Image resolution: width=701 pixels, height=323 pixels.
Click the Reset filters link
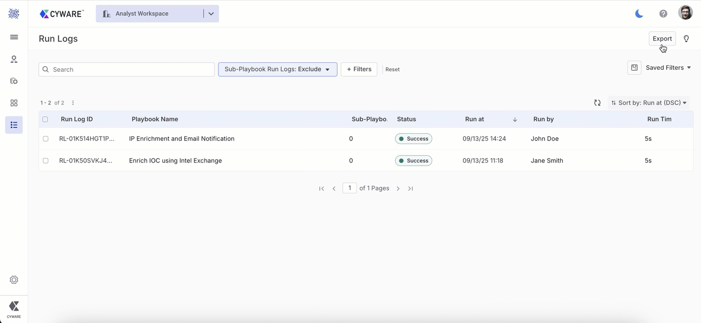point(392,69)
